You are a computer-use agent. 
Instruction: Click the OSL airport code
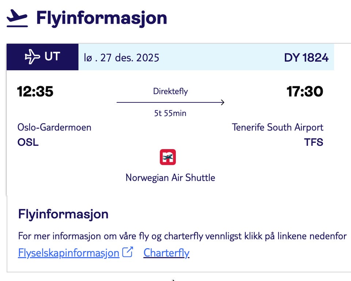pos(28,142)
